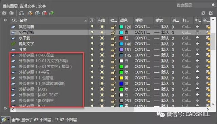Open lineweight 默认 for 水平筋 layer

pos(161,38)
